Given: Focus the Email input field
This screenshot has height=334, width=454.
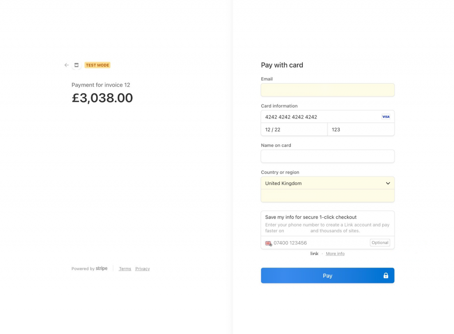Looking at the screenshot, I should pos(327,90).
